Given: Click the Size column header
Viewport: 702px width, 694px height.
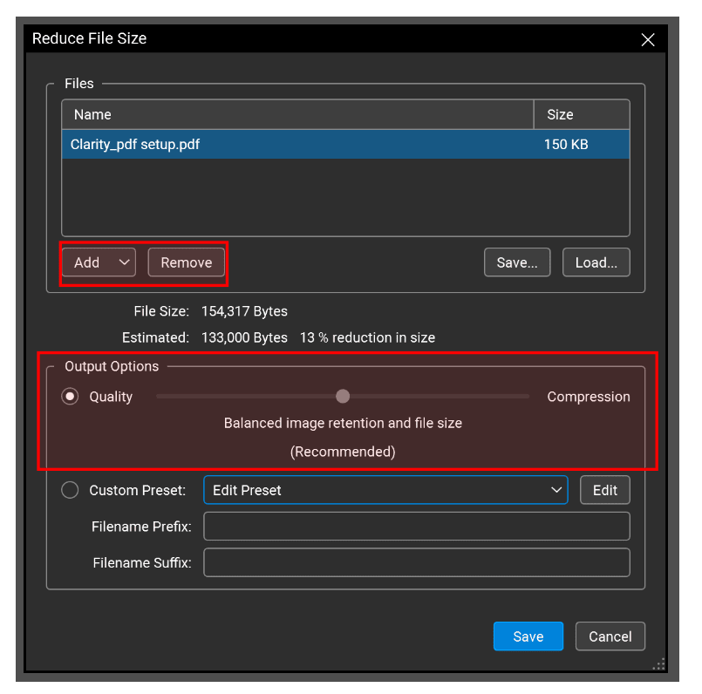Looking at the screenshot, I should point(582,114).
